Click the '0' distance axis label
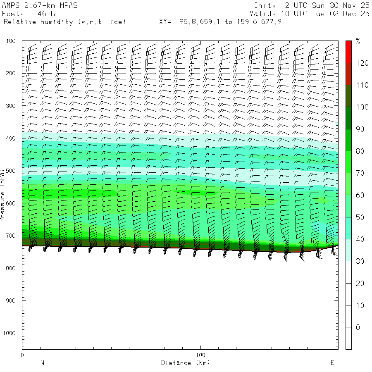Screen dimensions: 372x372 (22, 355)
